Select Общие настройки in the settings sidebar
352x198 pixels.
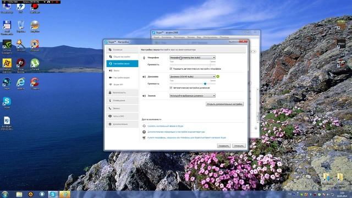point(122,57)
